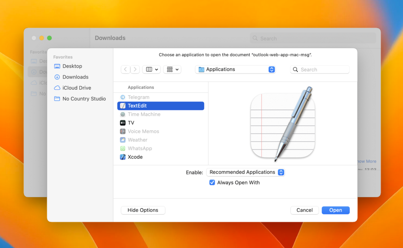Click the TextEdit app icon in list
Viewport: 403px width, 248px height.
(123, 106)
